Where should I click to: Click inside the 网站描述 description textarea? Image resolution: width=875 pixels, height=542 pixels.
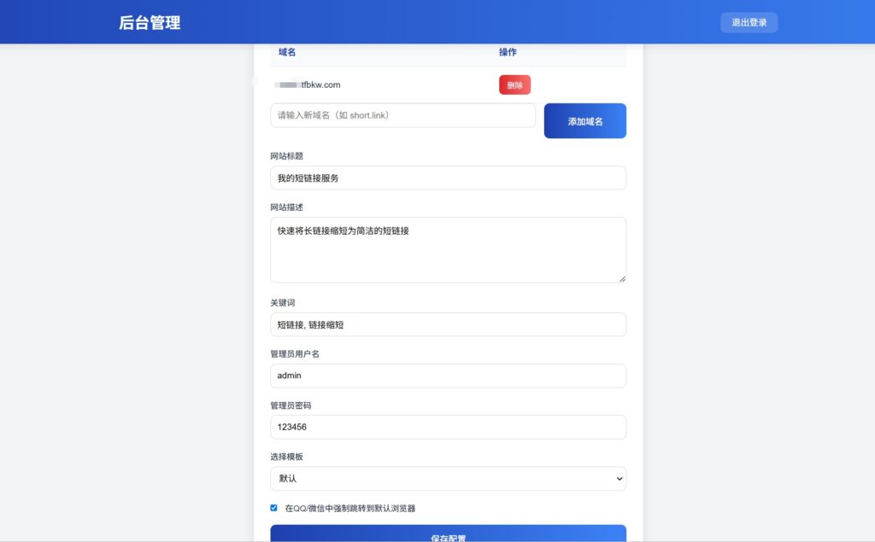click(x=448, y=248)
